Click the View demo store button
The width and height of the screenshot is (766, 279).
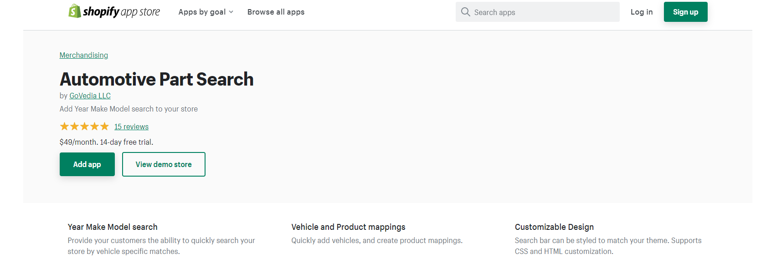click(x=164, y=164)
